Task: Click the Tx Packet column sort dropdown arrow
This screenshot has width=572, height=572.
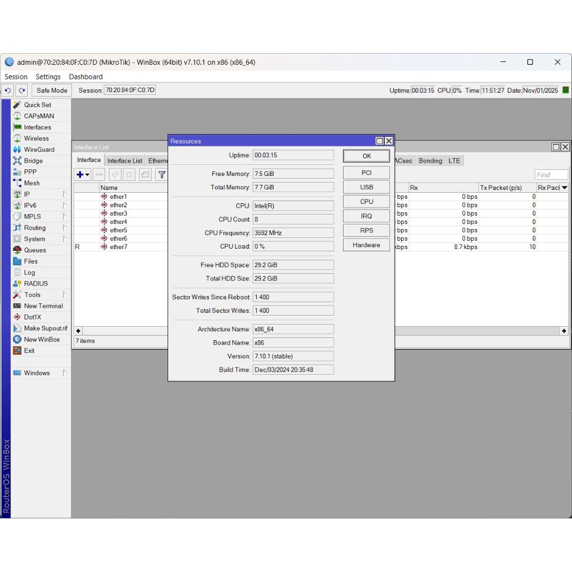Action: (563, 187)
